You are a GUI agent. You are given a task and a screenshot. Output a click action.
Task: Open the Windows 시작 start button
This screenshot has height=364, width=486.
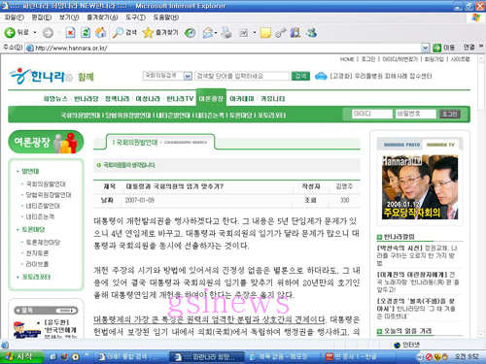pos(21,356)
